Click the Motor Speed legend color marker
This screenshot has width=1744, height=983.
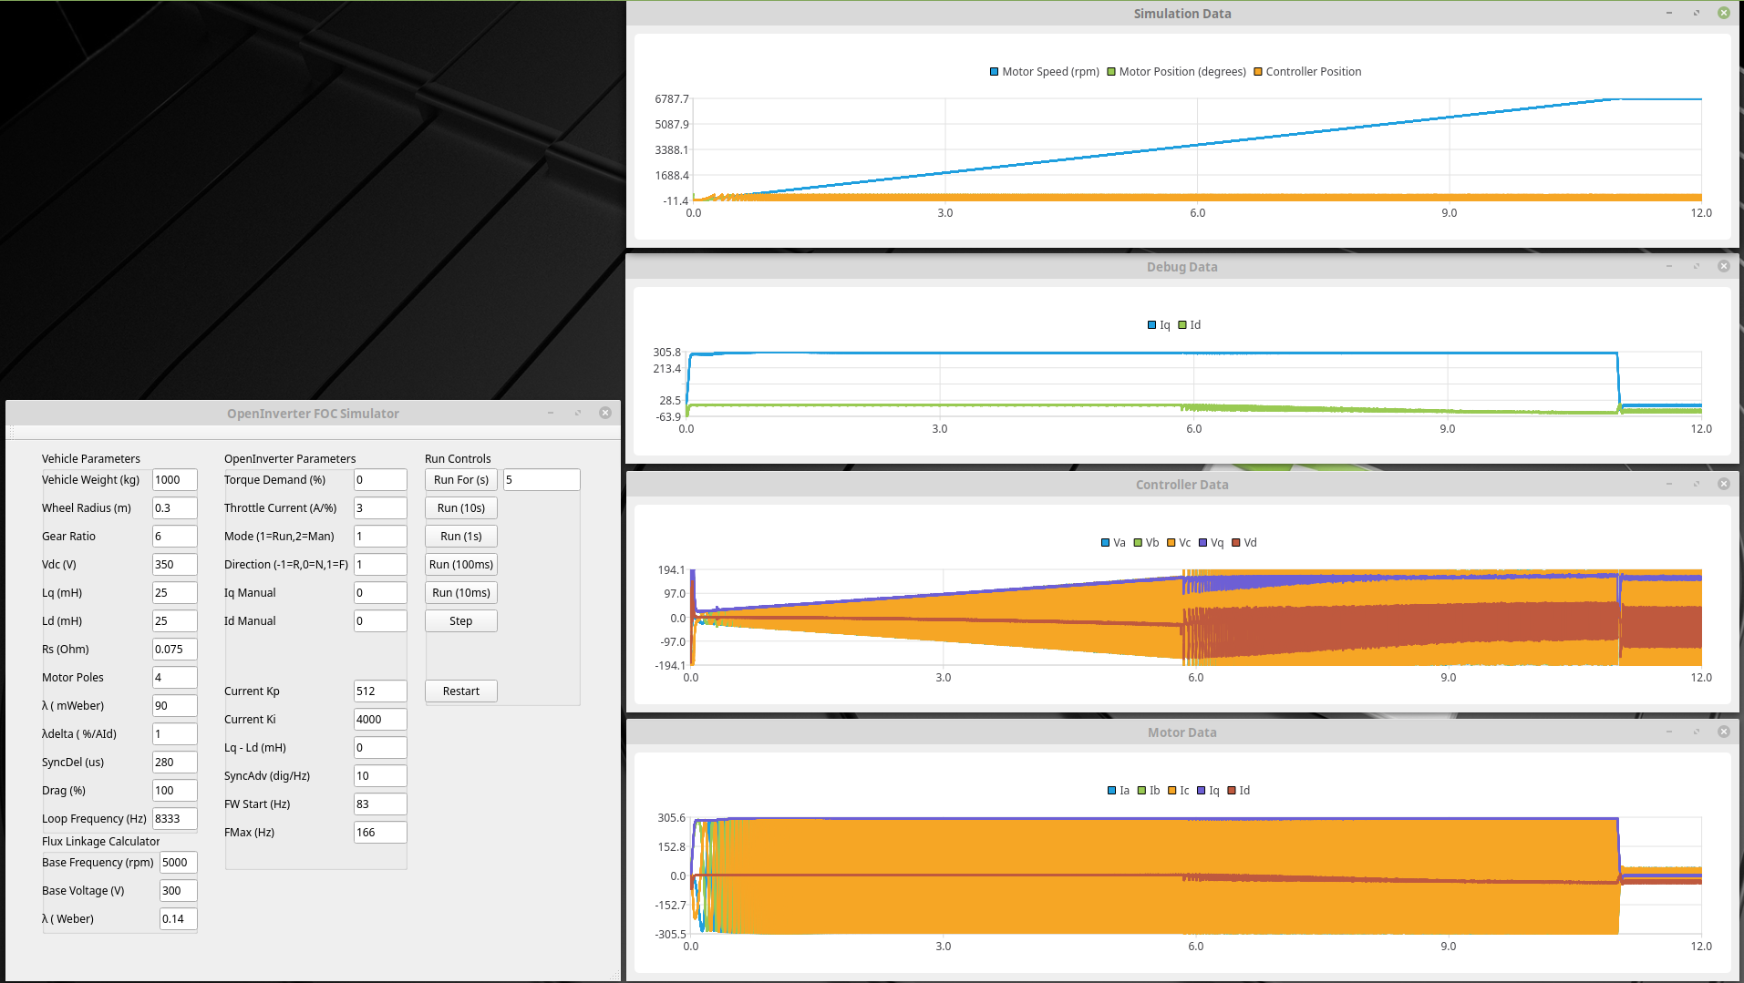tap(994, 72)
